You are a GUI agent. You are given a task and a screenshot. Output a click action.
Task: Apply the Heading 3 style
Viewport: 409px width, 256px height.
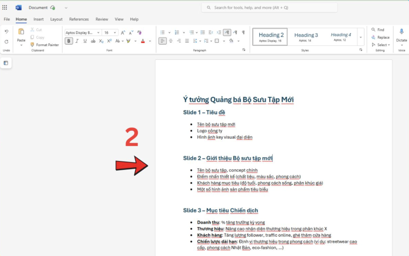[x=306, y=37]
